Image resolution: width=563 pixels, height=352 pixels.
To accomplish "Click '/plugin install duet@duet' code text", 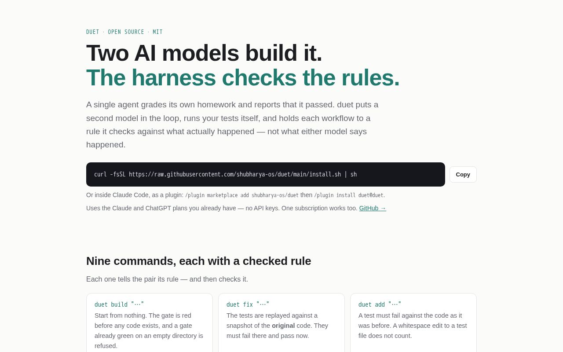I will point(349,195).
